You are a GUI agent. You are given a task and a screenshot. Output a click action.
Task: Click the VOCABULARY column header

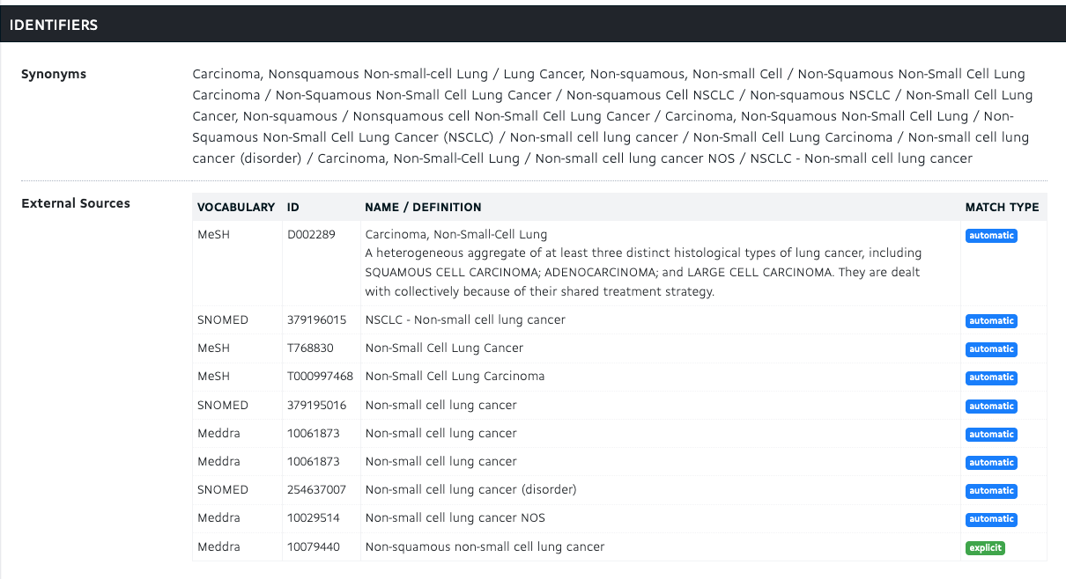[236, 208]
